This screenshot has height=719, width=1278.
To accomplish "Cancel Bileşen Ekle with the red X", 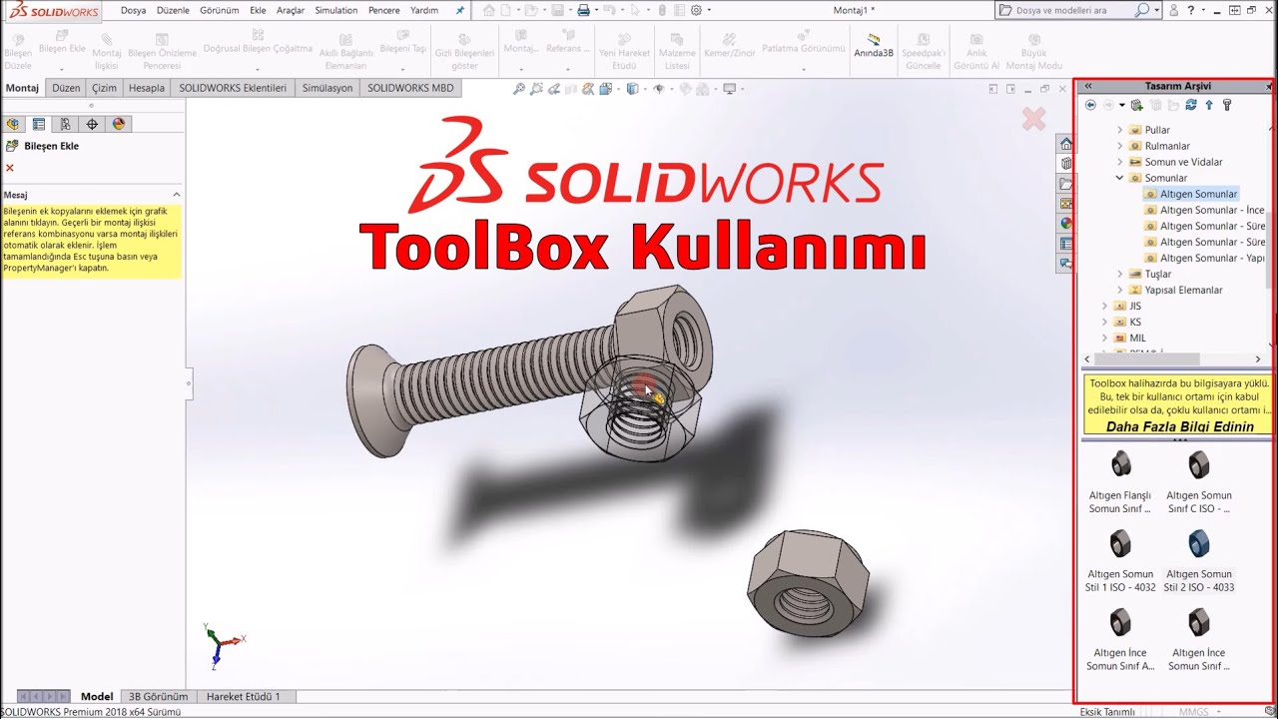I will [x=10, y=168].
